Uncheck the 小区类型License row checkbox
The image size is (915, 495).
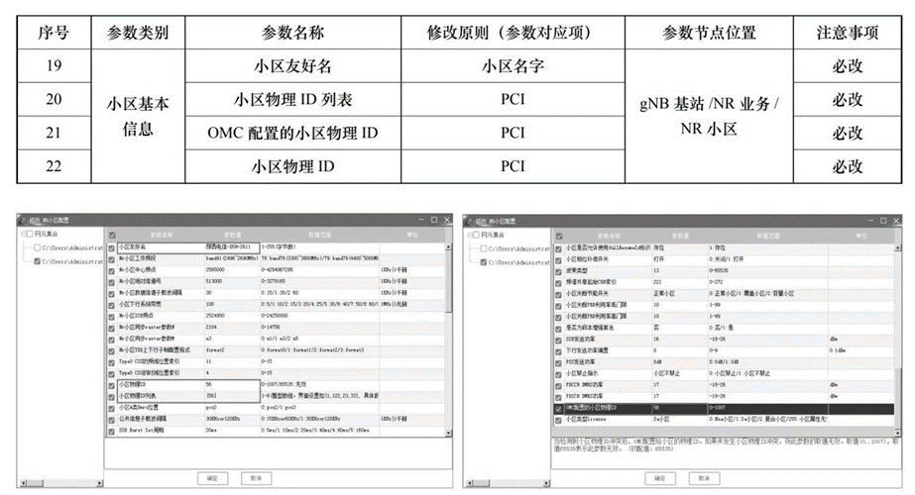pos(558,420)
